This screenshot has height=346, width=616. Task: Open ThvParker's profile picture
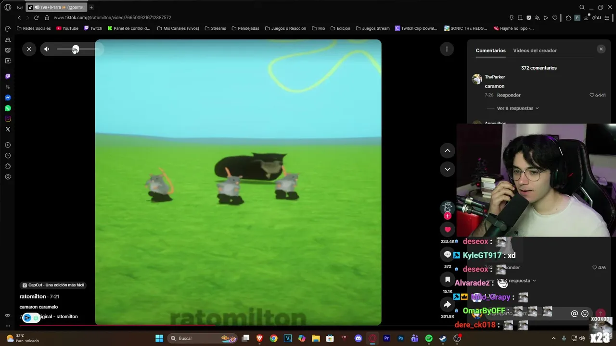tap(477, 79)
